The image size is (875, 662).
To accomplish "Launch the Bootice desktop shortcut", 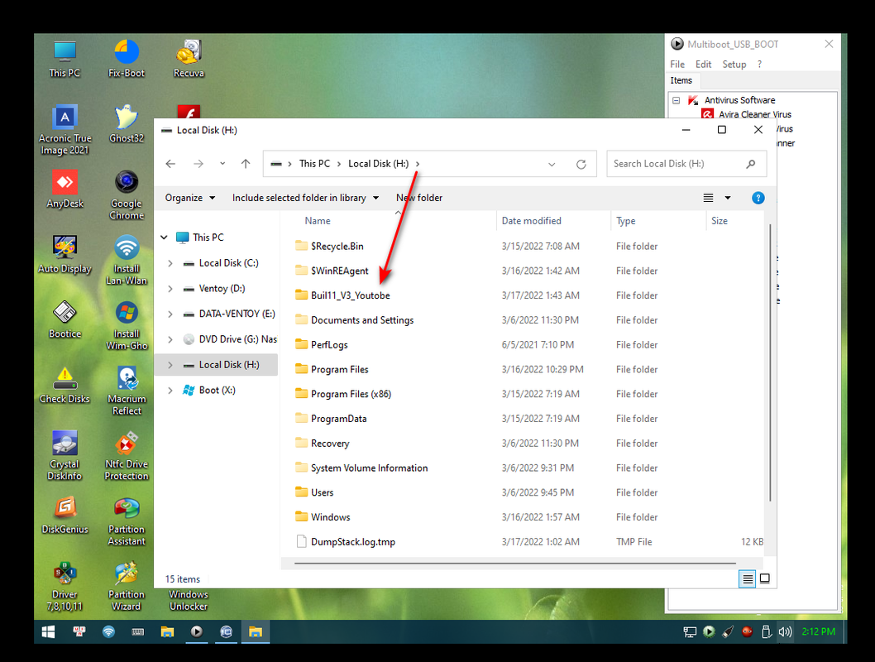I will pyautogui.click(x=65, y=320).
